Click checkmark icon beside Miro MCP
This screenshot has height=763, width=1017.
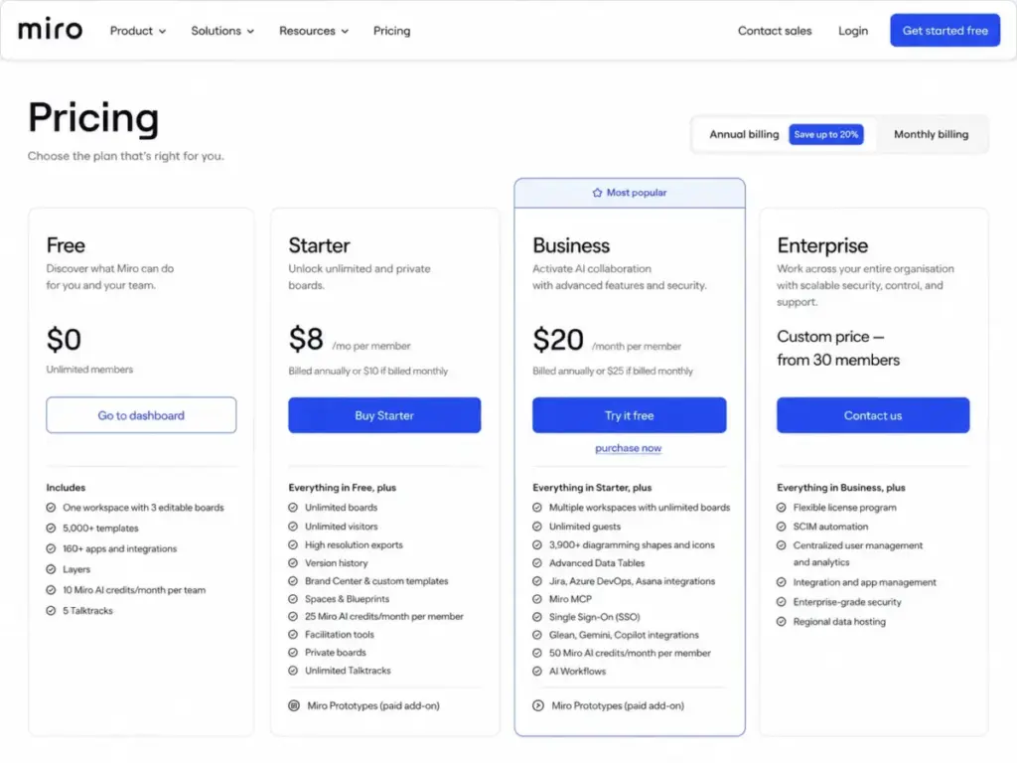coord(537,599)
